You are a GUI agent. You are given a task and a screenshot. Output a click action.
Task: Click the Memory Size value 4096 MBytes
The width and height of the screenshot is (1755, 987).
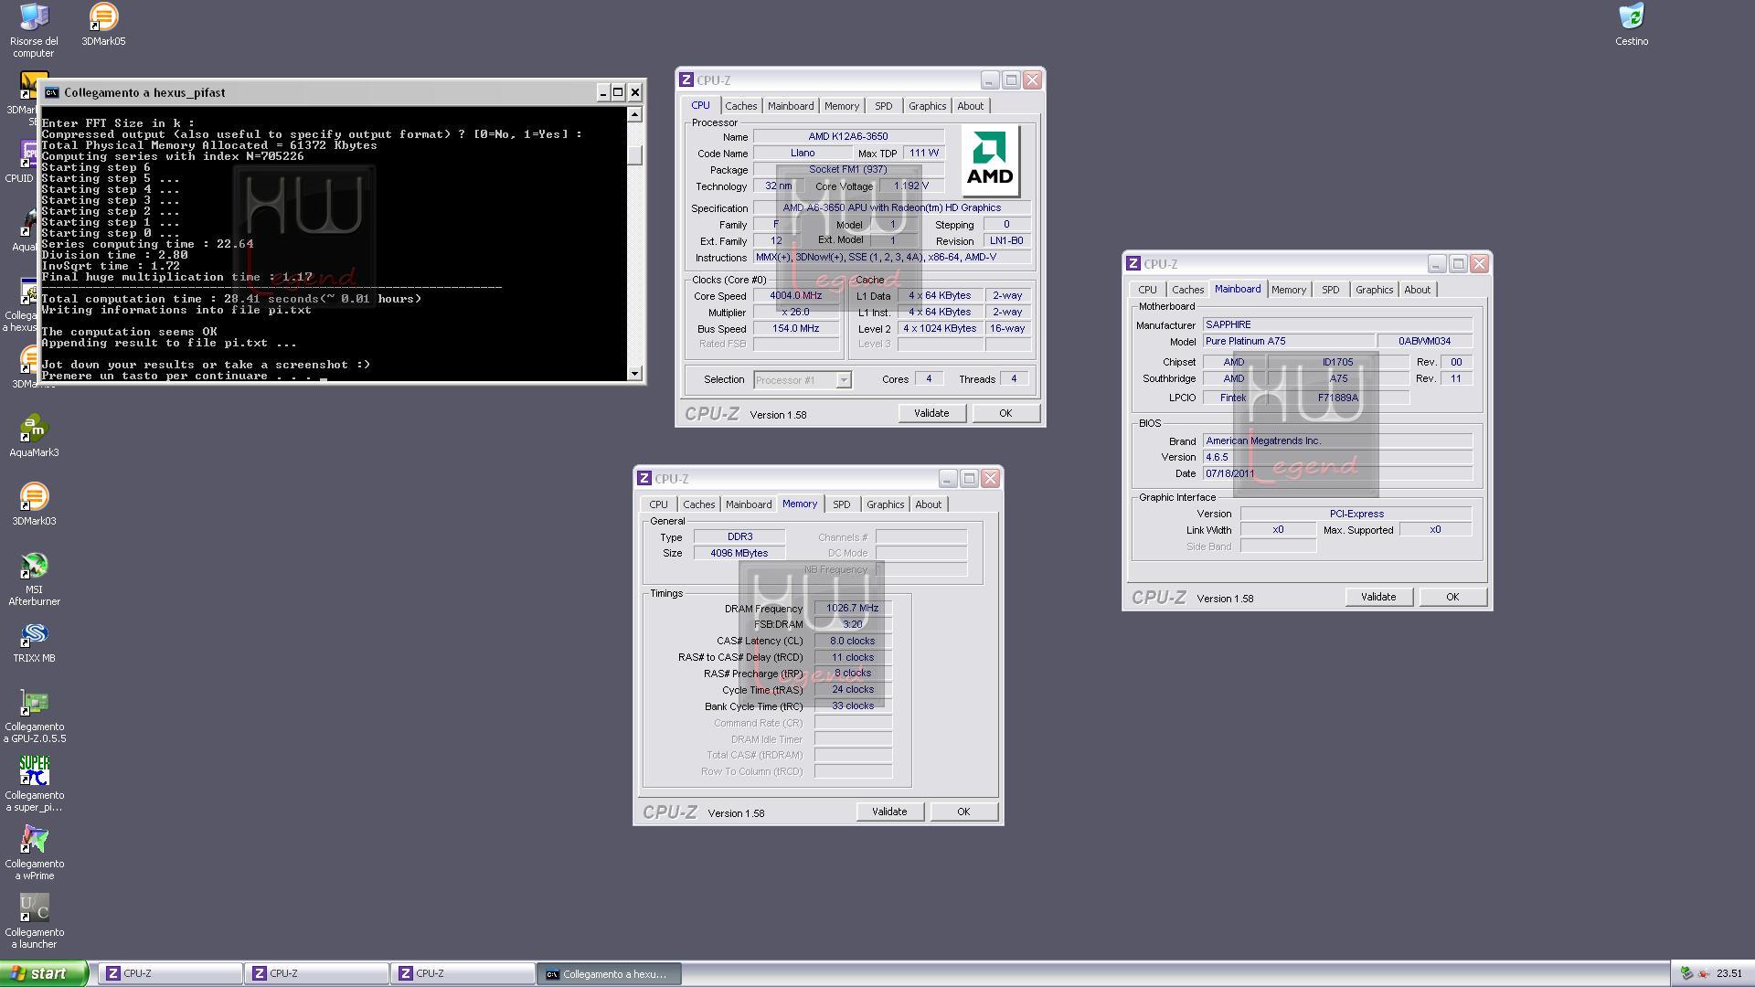739,553
